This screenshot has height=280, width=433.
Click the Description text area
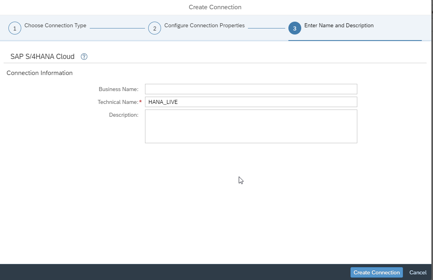pos(251,126)
